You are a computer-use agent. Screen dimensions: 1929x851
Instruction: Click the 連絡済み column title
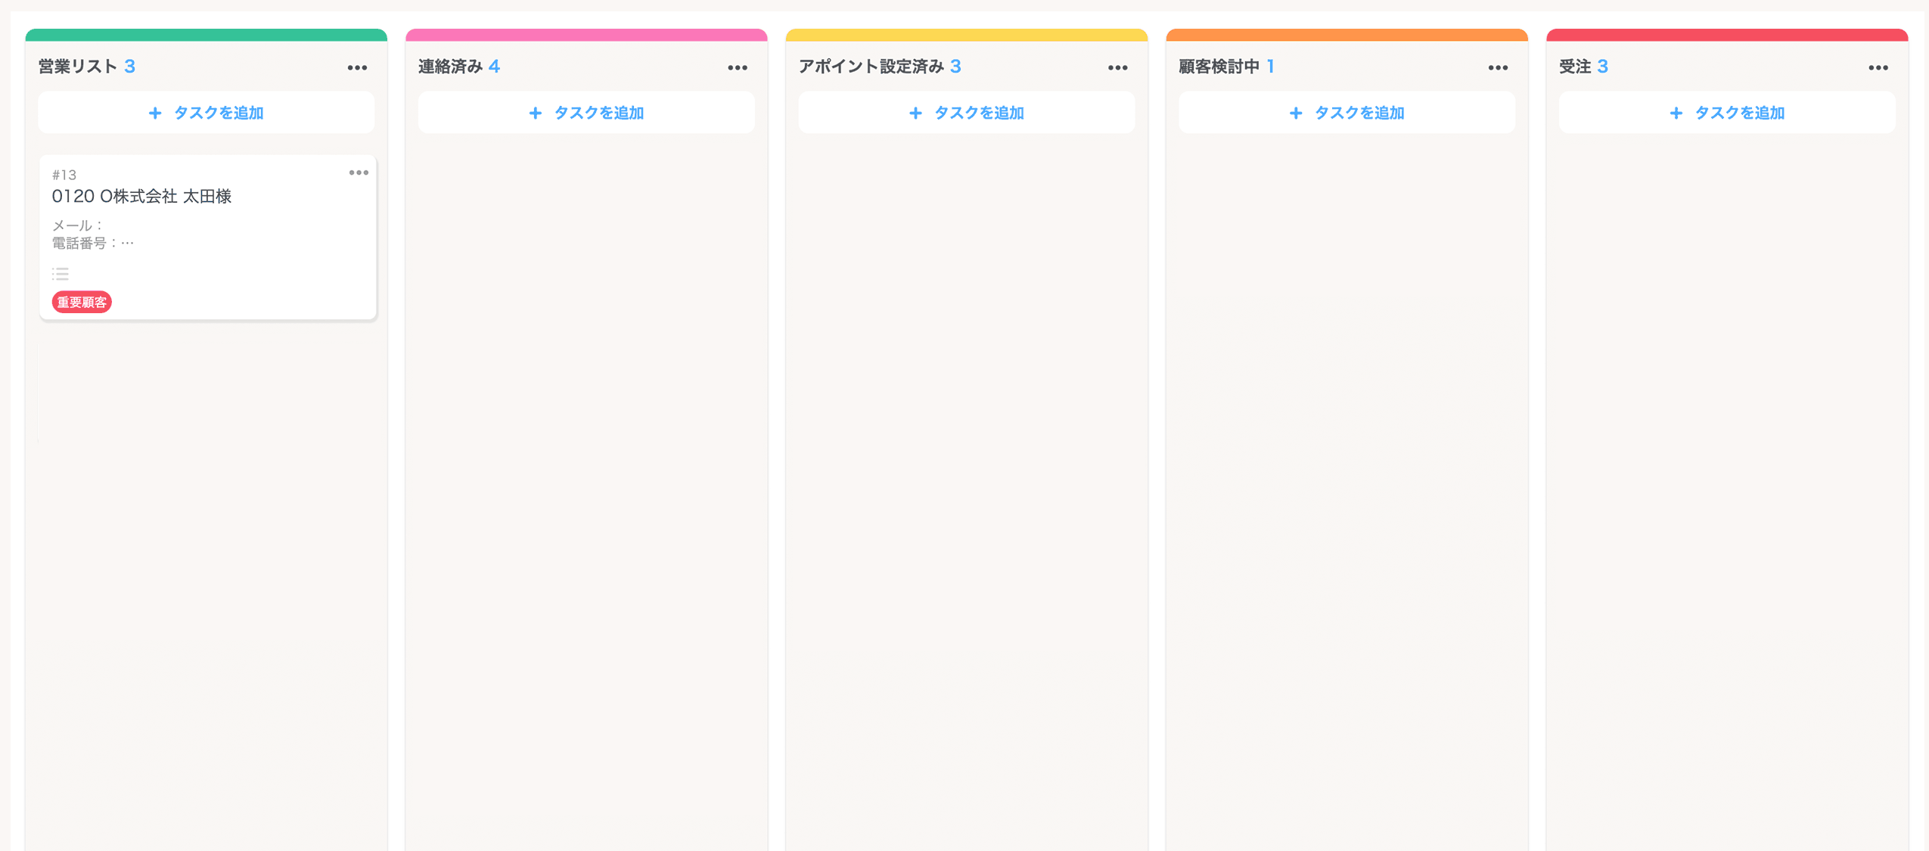coord(451,67)
